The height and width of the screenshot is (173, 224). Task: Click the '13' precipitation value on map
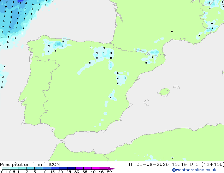pos(19,3)
